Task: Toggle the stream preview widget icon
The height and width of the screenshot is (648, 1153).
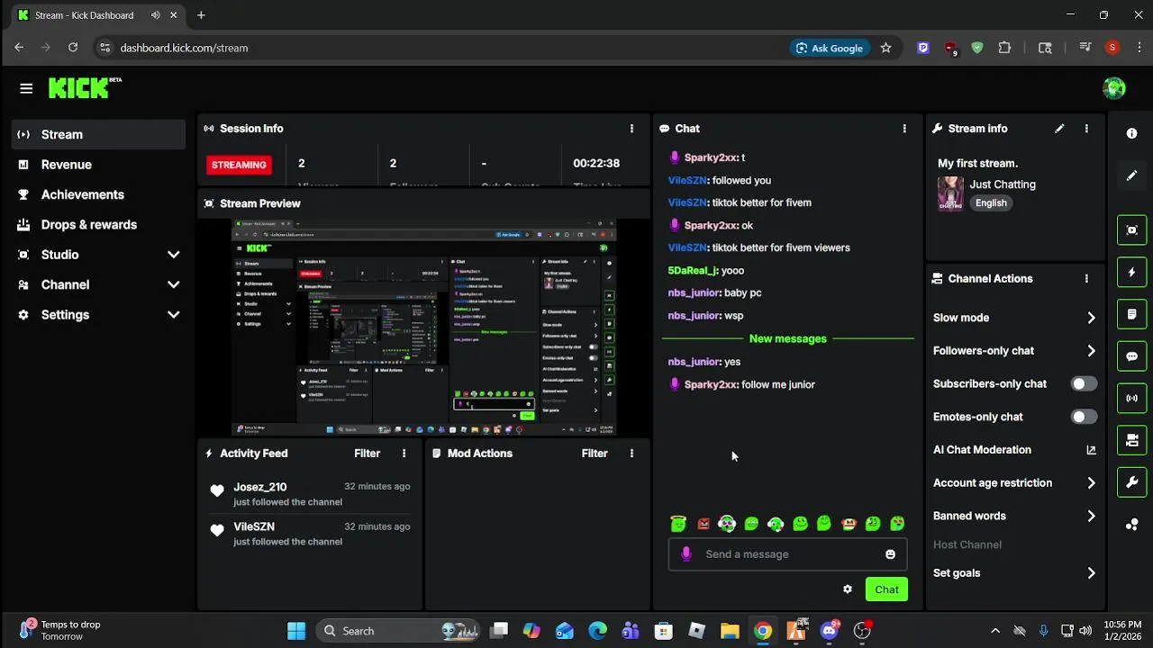Action: click(1132, 229)
